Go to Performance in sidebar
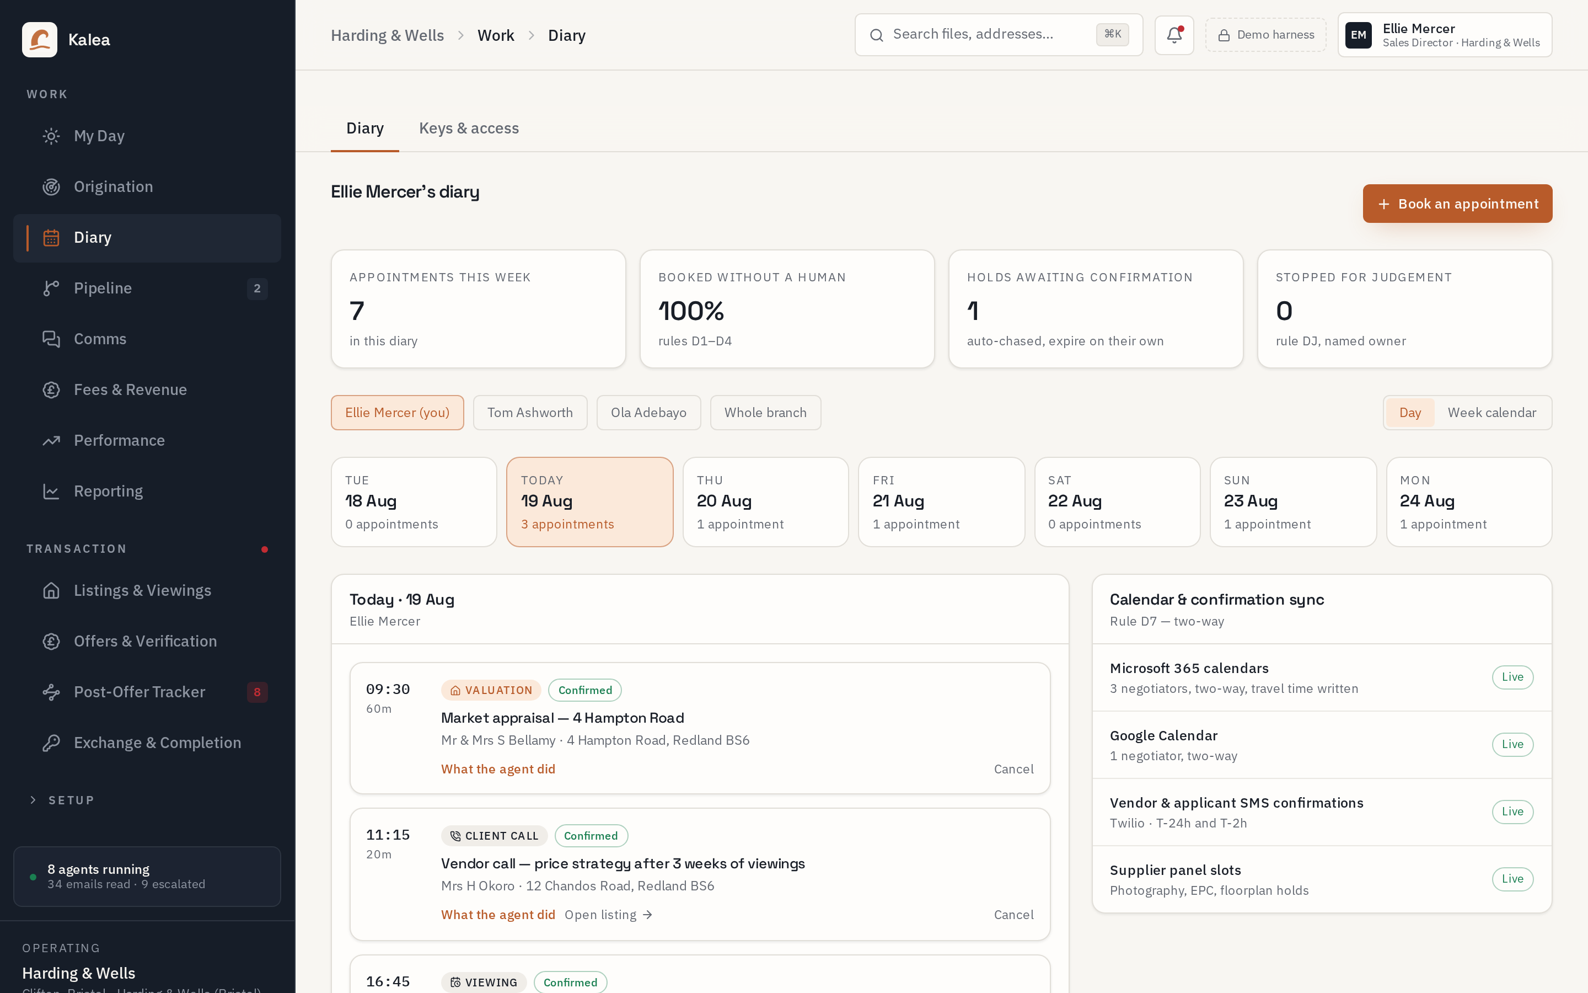Image resolution: width=1588 pixels, height=993 pixels. pyautogui.click(x=147, y=441)
